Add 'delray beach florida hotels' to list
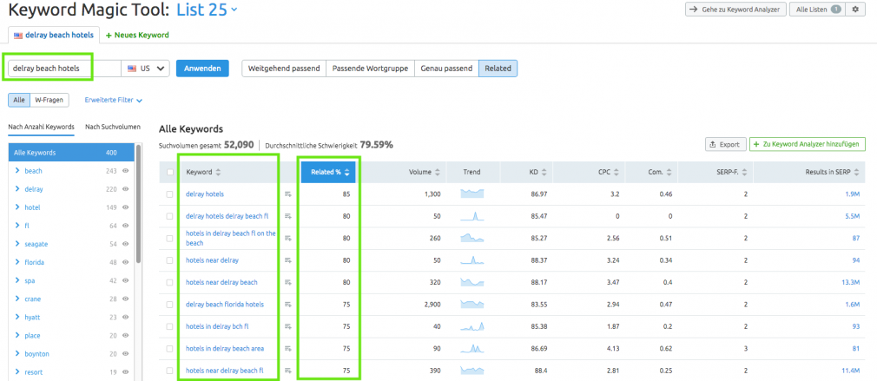The height and width of the screenshot is (381, 877). tap(288, 305)
